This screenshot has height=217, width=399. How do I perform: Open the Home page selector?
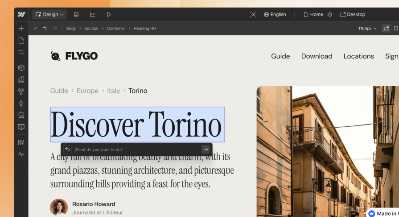(313, 15)
